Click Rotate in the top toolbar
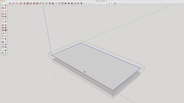The width and height of the screenshot is (184, 103). [x=34, y=3]
